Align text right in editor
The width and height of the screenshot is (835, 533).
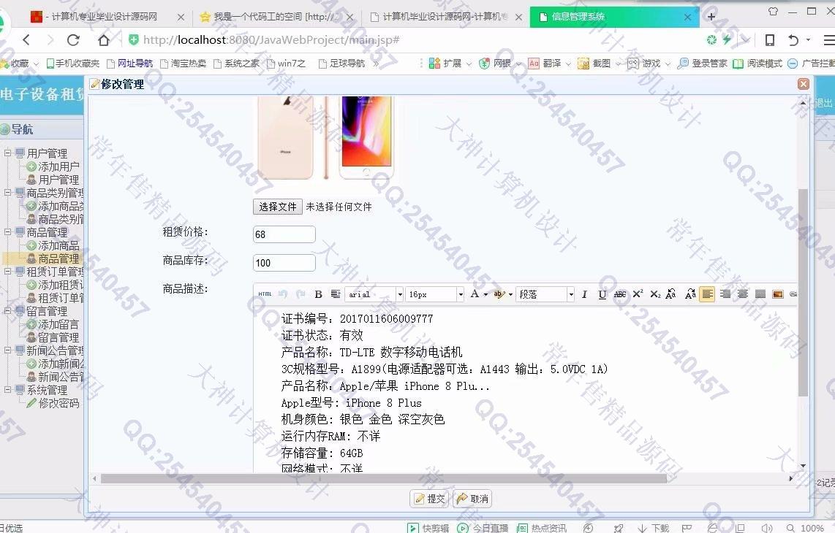coord(725,294)
